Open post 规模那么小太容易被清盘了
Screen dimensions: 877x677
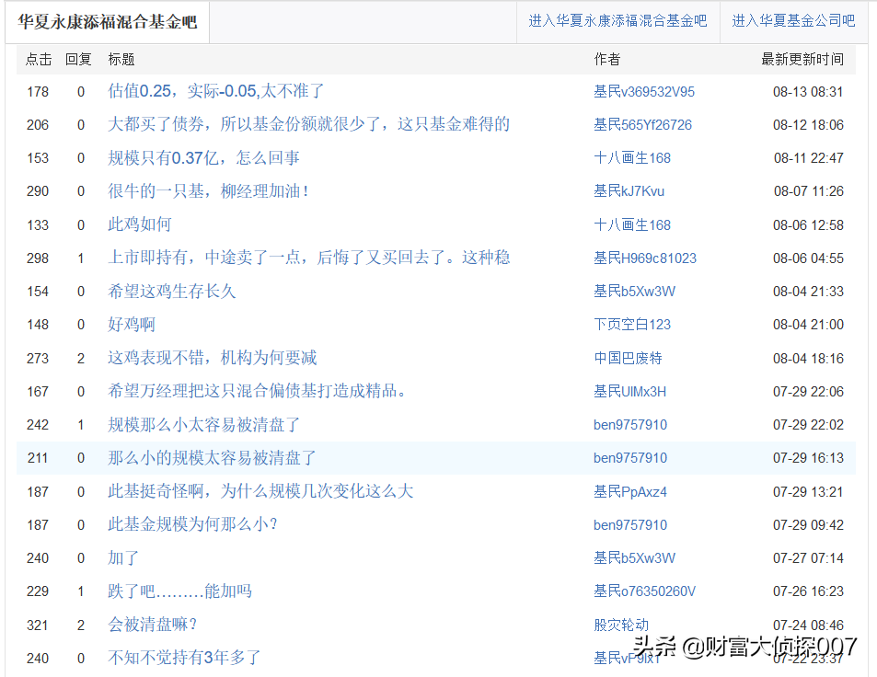[203, 425]
